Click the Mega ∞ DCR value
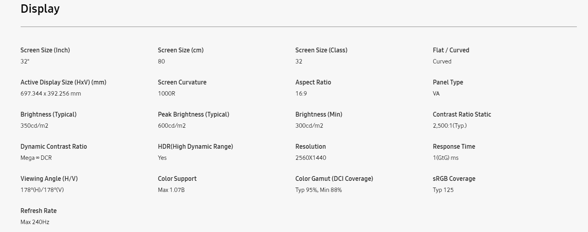The image size is (588, 232). [36, 158]
